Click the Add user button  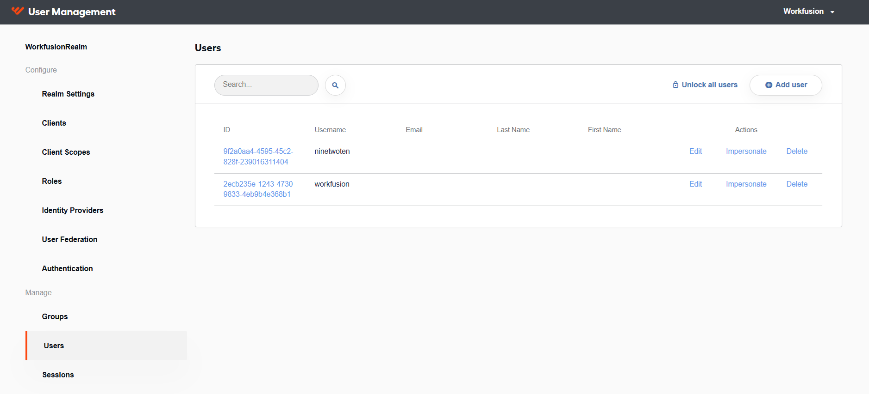[x=786, y=85]
